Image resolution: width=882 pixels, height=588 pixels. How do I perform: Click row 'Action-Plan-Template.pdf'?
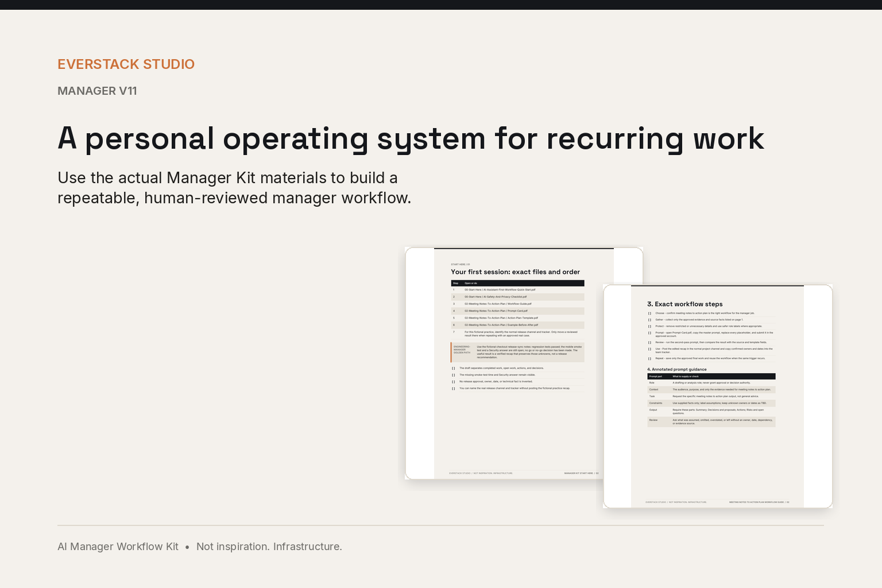point(517,318)
